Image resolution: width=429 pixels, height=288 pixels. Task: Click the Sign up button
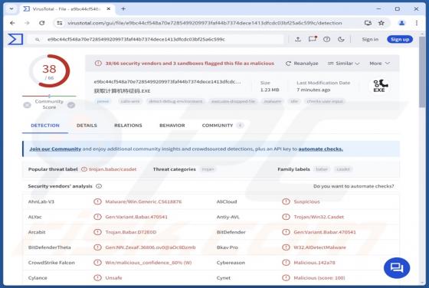tap(400, 39)
